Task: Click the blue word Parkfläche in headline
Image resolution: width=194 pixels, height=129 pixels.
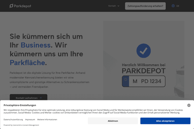Action: [x=27, y=63]
